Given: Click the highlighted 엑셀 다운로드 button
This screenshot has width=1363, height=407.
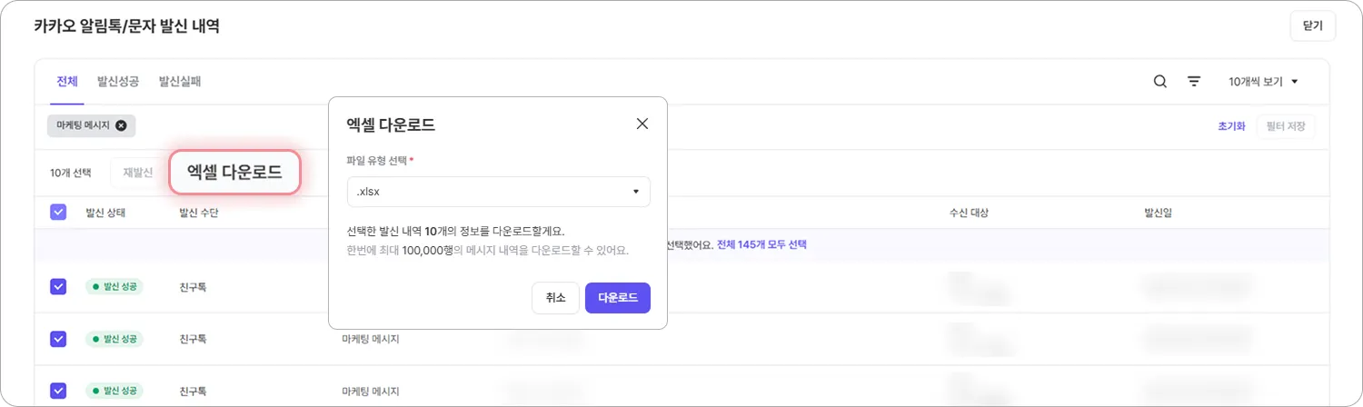Looking at the screenshot, I should (234, 172).
